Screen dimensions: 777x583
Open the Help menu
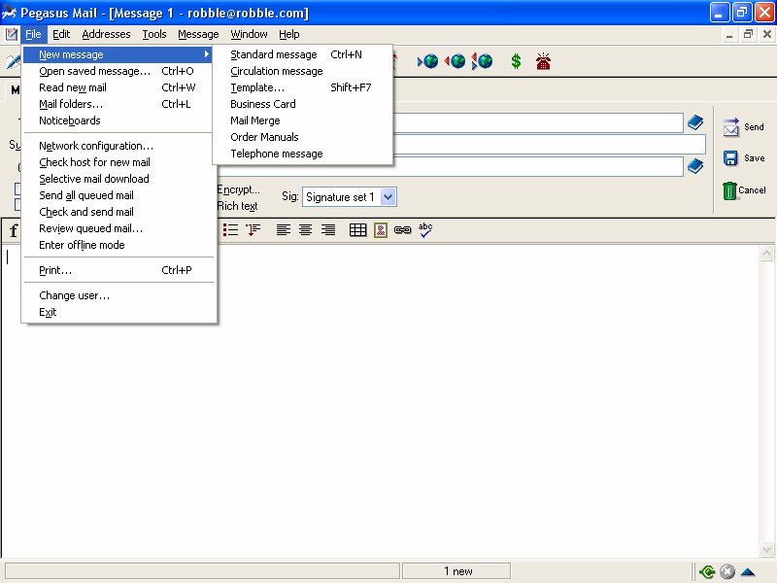288,34
